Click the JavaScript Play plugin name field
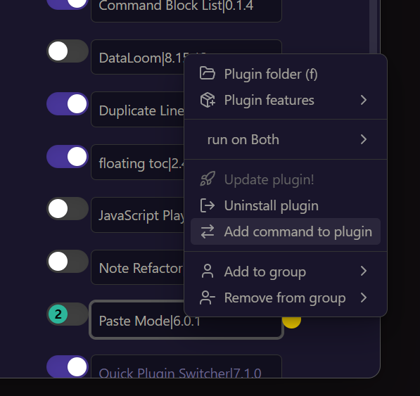The image size is (420, 396). point(138,215)
